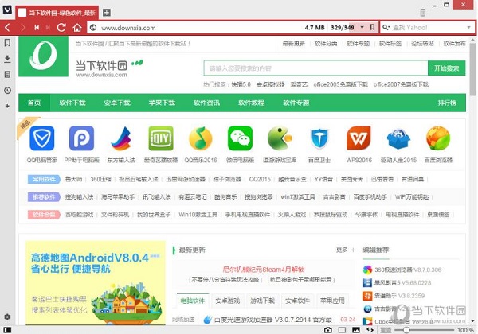
Task: Click the green 当下软件园 site logo
Action: coord(43,56)
